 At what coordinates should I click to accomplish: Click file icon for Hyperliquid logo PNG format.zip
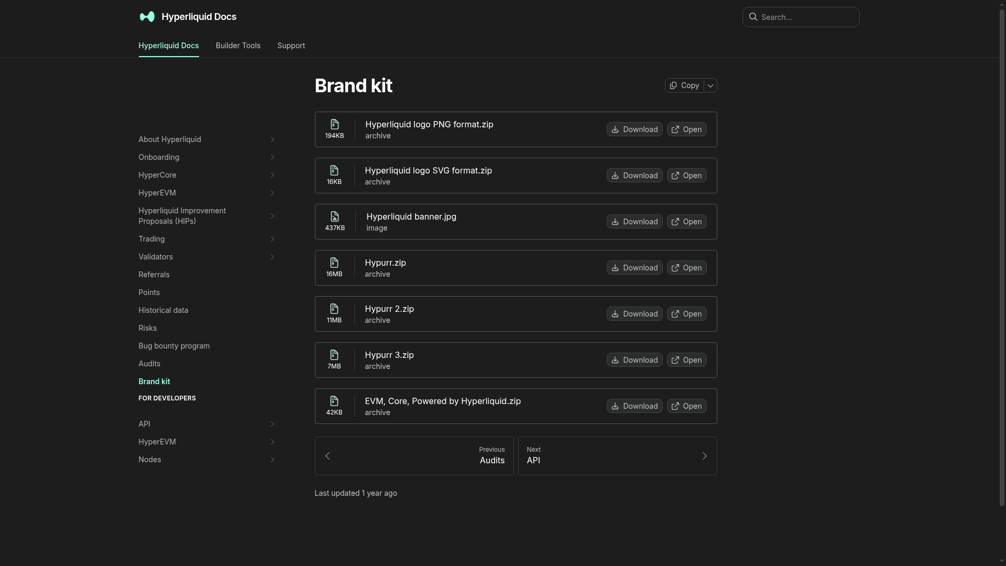[334, 124]
